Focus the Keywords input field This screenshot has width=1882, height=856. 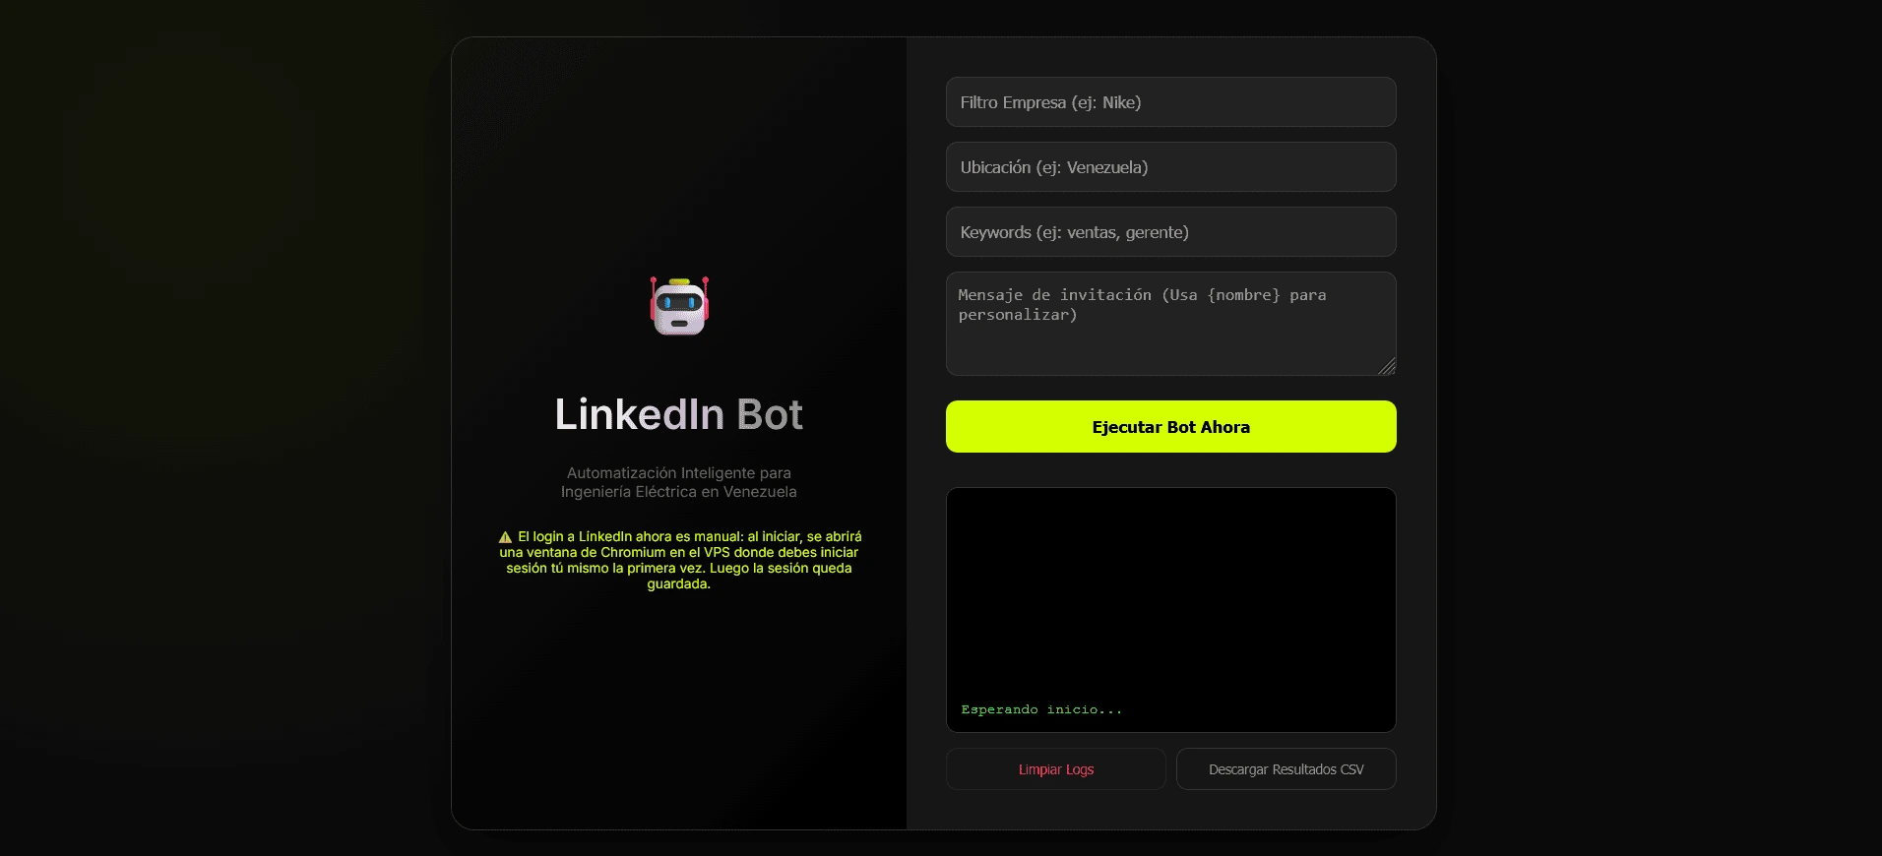click(1170, 232)
